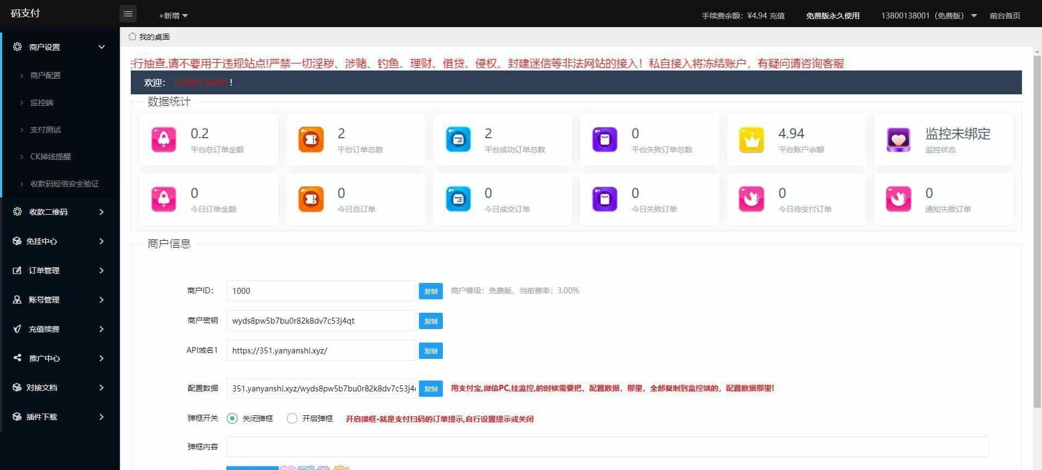This screenshot has height=470, width=1042.
Task: Copy the 商户密钥 value with 复制
Action: [x=431, y=321]
